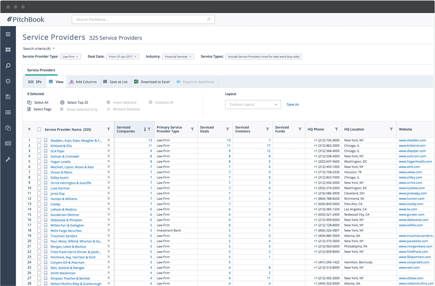The height and width of the screenshot is (286, 435).
Task: Click Download to Excel
Action: coord(152,82)
